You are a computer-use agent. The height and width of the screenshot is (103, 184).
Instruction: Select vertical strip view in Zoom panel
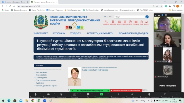coord(162,15)
